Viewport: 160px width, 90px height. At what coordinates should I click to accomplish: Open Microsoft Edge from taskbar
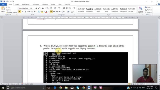click(55, 88)
